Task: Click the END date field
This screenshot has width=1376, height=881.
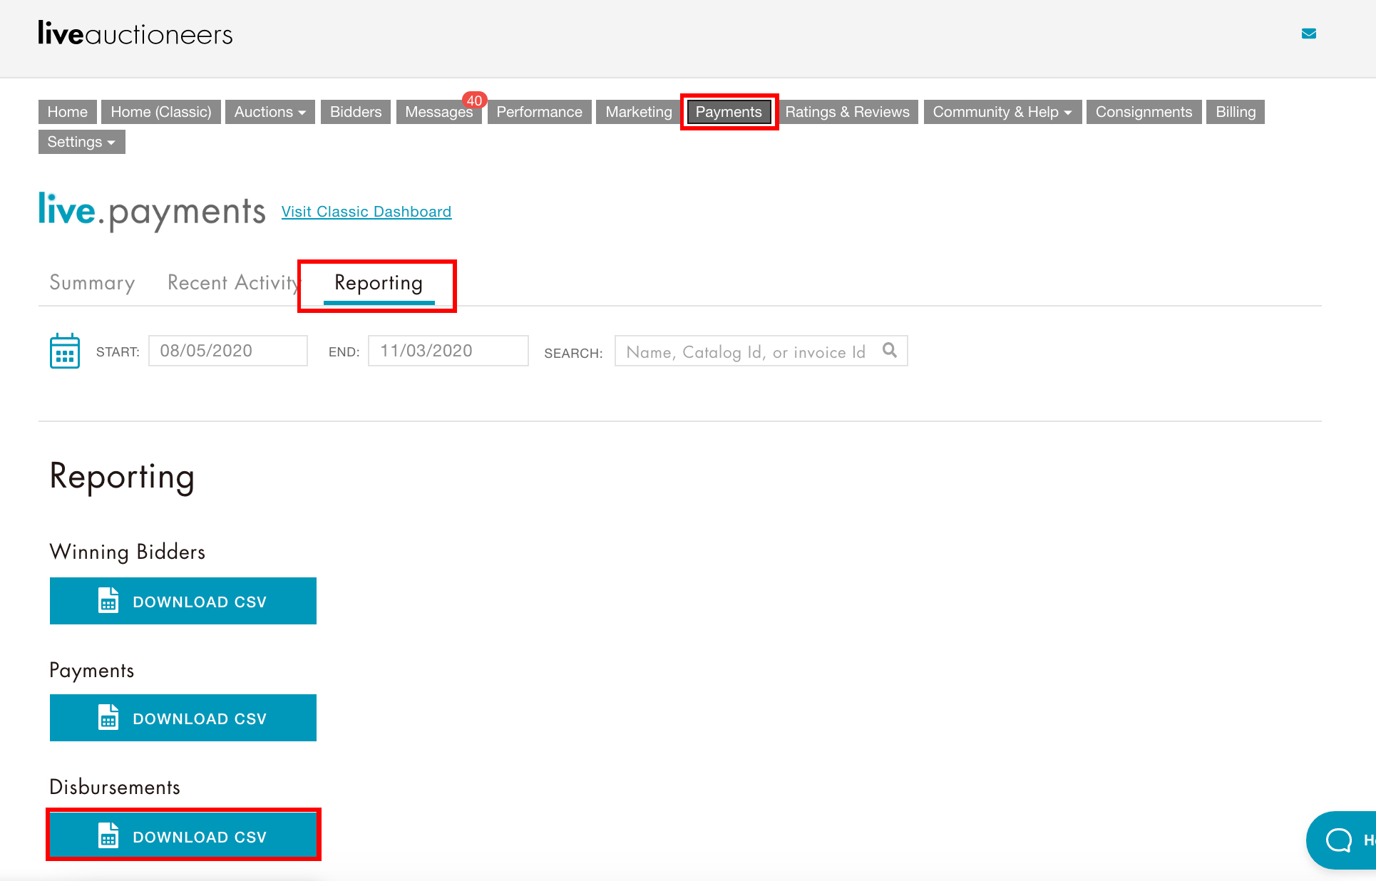Action: [x=448, y=351]
